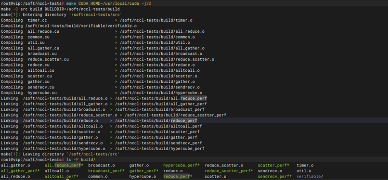
Task: Select broadcast.cu source file name
Action: click(42, 54)
